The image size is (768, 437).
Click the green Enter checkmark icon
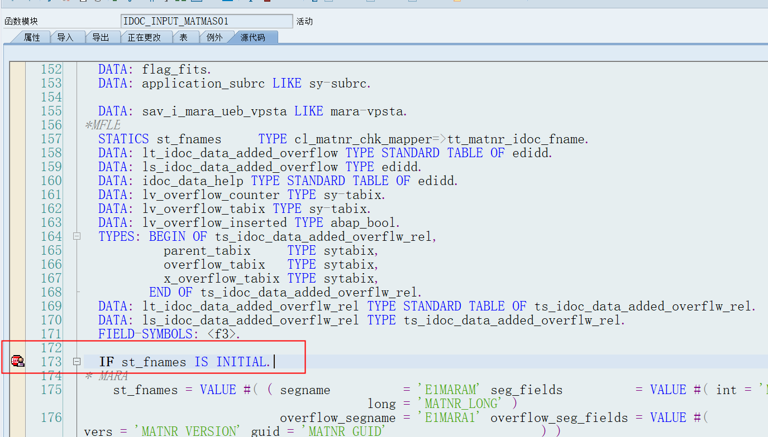[x=13, y=3]
